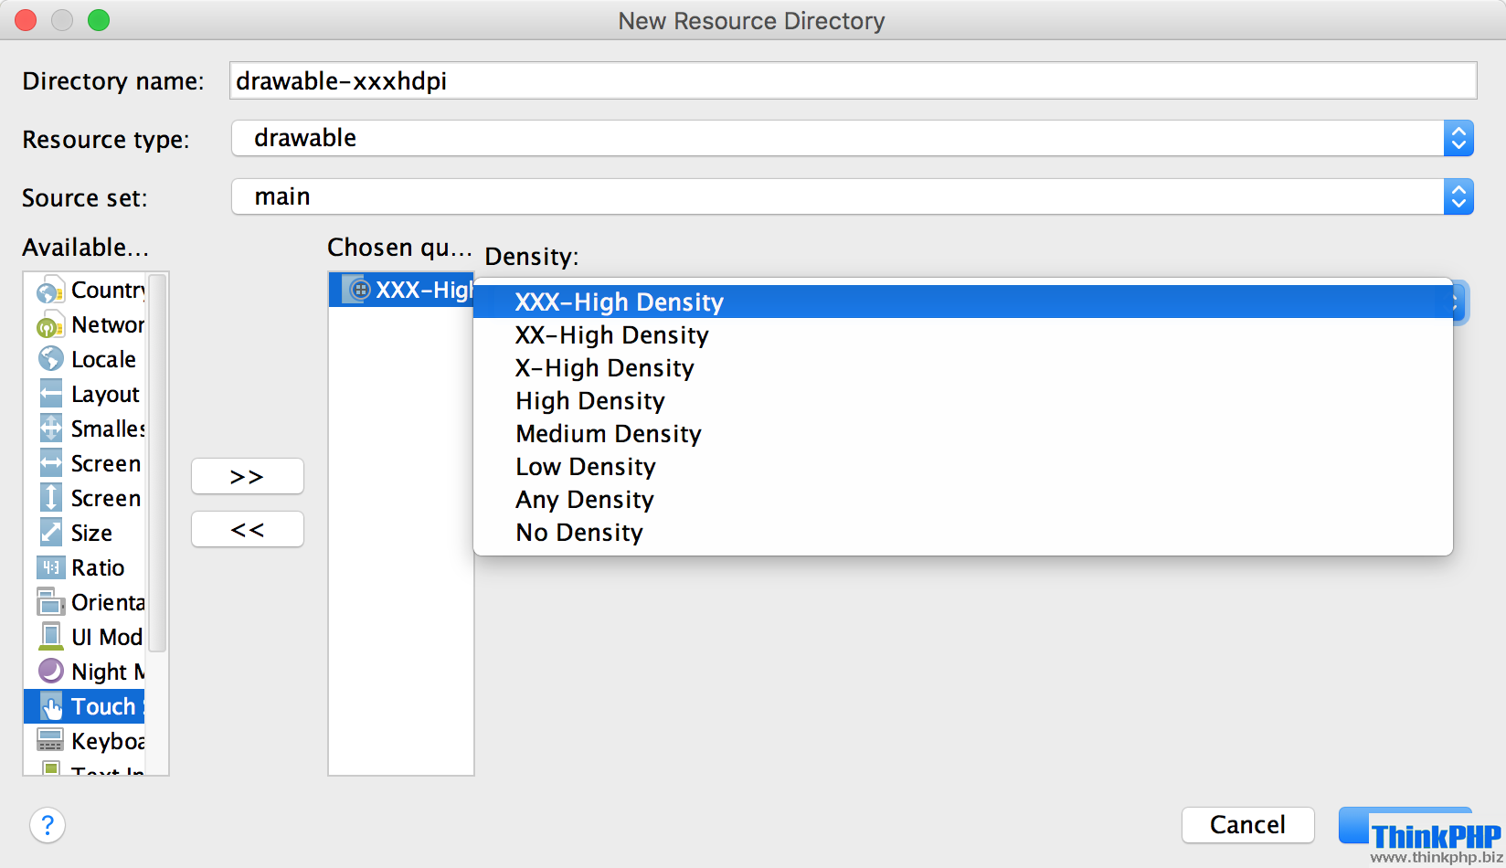Screen dimensions: 1506x868
Task: Click the UI Mode qualifier icon
Action: [x=51, y=637]
